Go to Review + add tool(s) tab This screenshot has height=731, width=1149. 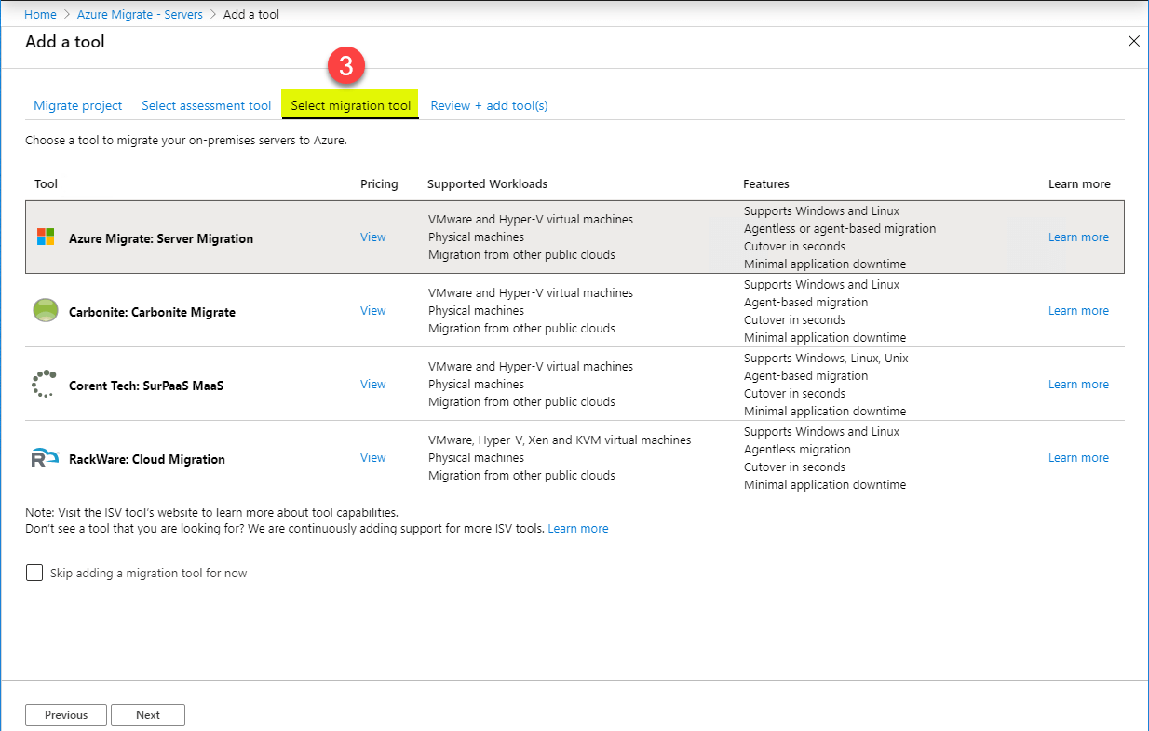[489, 105]
